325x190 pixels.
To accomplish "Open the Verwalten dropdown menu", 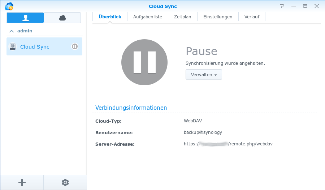I will click(204, 74).
